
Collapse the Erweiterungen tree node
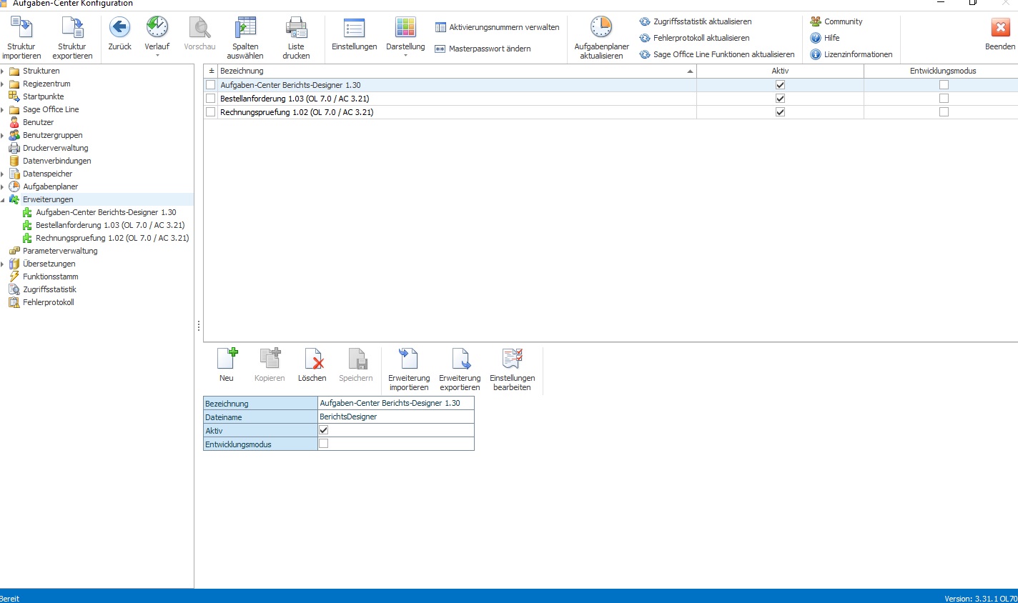[x=3, y=200]
